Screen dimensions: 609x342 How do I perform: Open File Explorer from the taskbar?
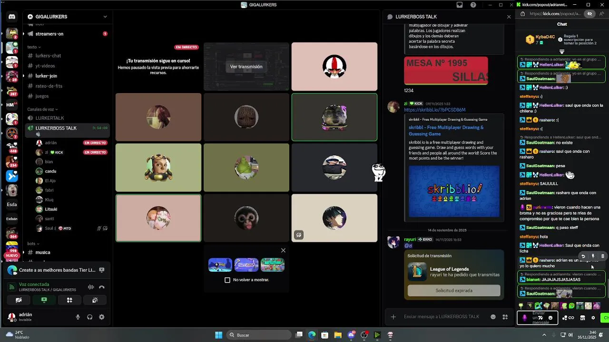point(337,335)
